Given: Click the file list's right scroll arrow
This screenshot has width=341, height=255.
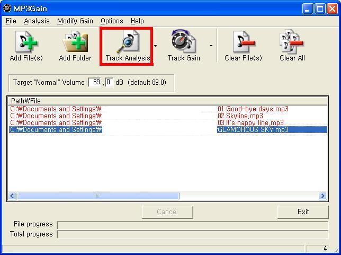Looking at the screenshot, I should 323,196.
